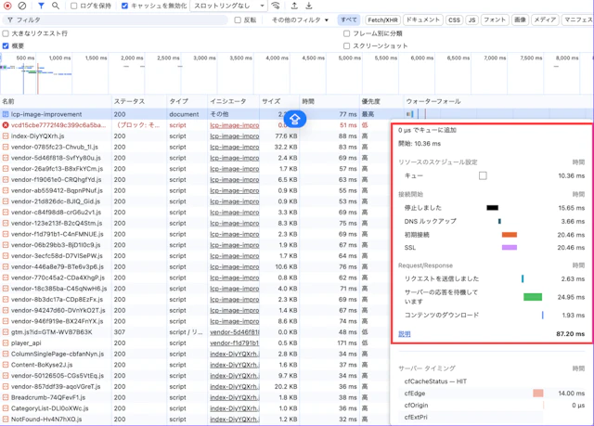Click script icon beside gtm.js row
The image size is (594, 426).
(6, 332)
